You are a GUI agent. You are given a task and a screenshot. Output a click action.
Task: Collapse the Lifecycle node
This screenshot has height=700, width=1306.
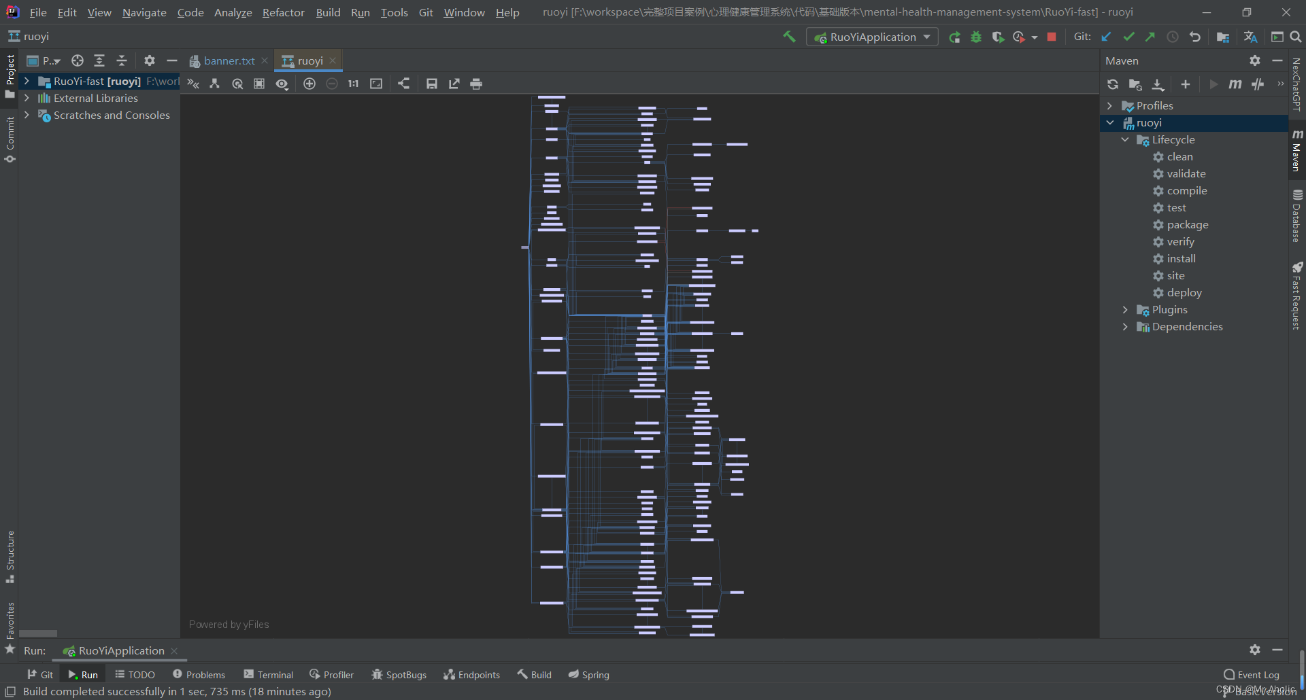1125,140
